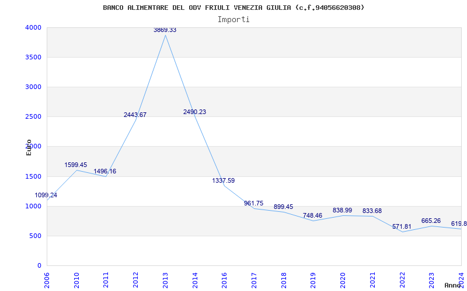The image size is (467, 291).
Task: Select the 1599.45 data label
Action: pos(76,165)
